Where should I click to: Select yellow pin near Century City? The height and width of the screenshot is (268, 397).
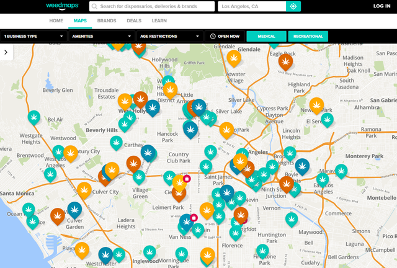(x=71, y=153)
